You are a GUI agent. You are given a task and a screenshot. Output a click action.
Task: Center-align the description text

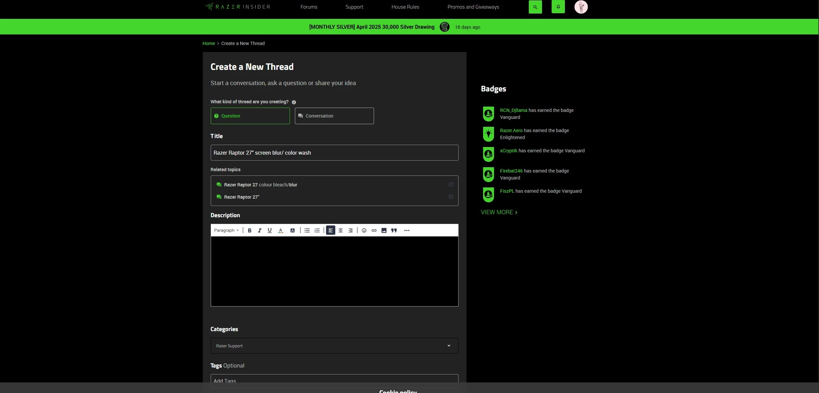click(340, 230)
